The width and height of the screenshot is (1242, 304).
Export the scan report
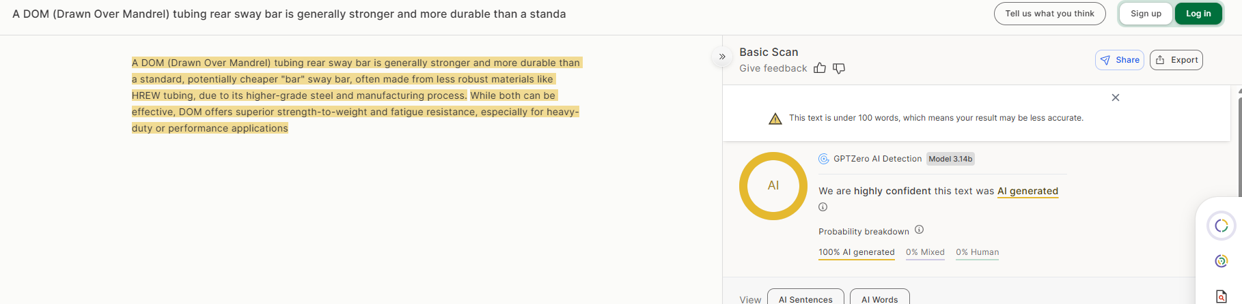(x=1176, y=60)
